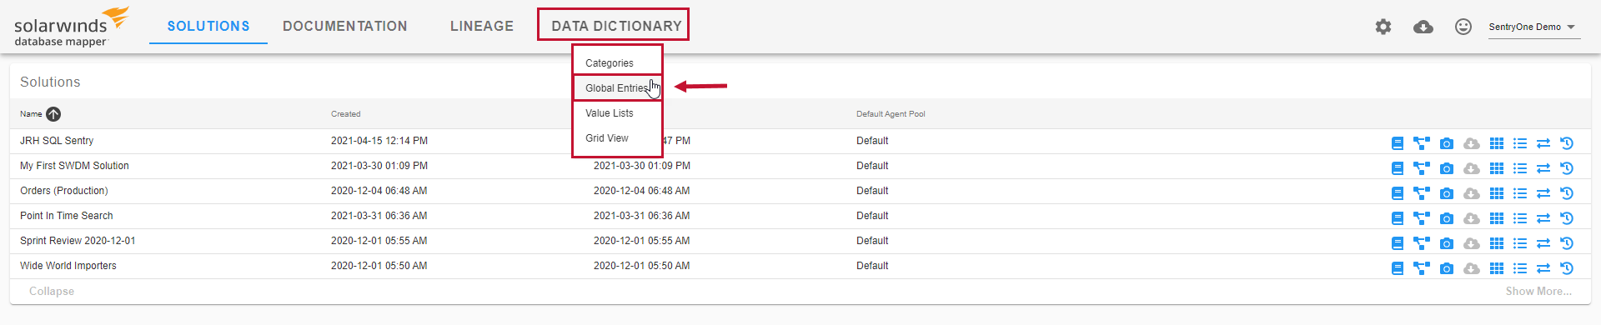Select the Sprint Review 2020-12-01 name
The image size is (1601, 325).
click(78, 241)
